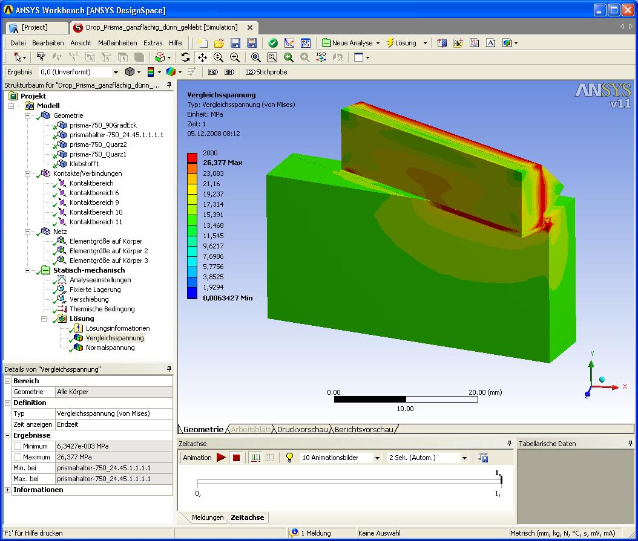Click the geometry display cube icon
Screen dimensions: 638x541
[130, 72]
